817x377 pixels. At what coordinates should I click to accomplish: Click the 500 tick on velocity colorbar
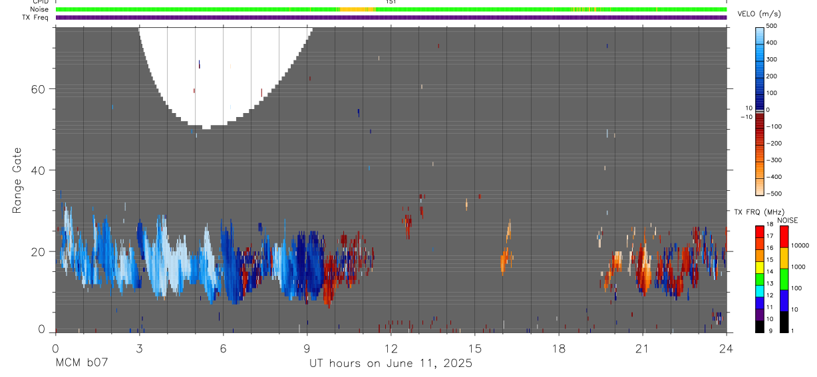[773, 26]
